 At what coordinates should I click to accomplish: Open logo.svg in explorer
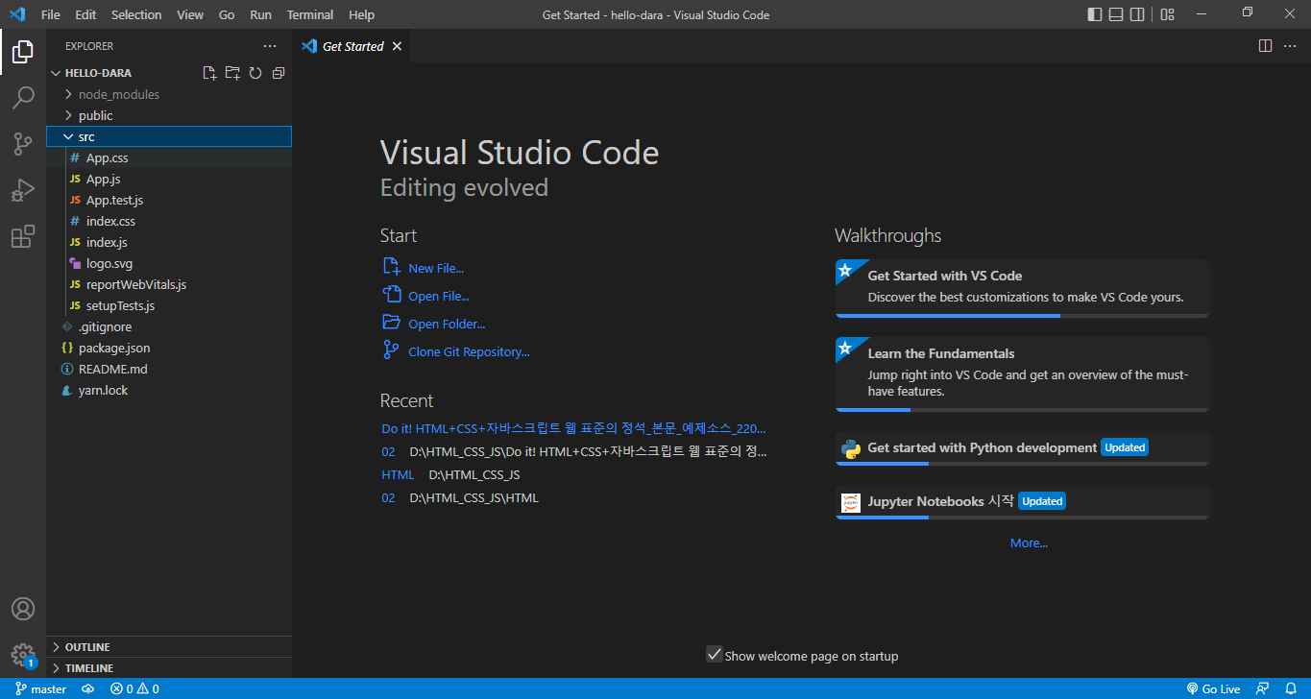(169, 263)
